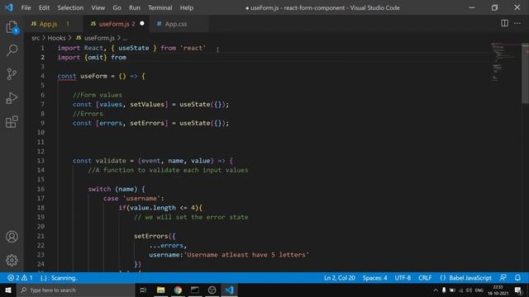This screenshot has width=529, height=297.
Task: Split the editor to the right
Action: 504,23
